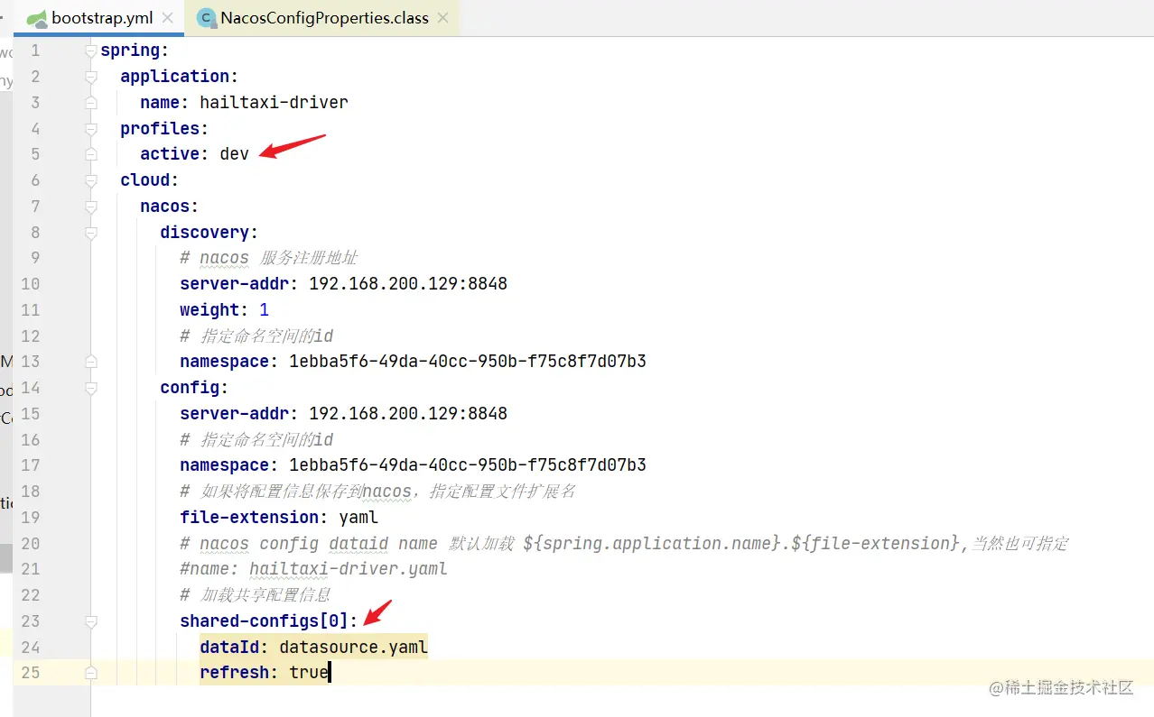Click the active profile value dev
The width and height of the screenshot is (1154, 717).
pos(234,154)
